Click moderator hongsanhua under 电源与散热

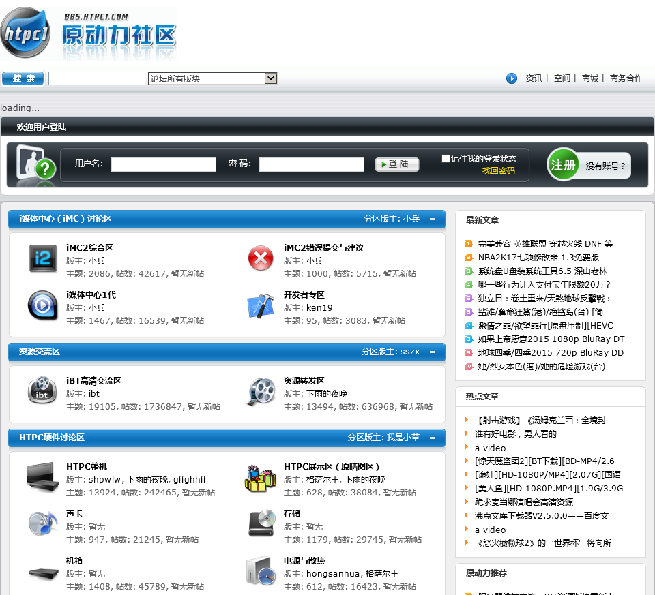click(x=332, y=574)
